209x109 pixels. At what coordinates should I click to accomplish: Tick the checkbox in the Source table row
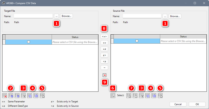137,41
